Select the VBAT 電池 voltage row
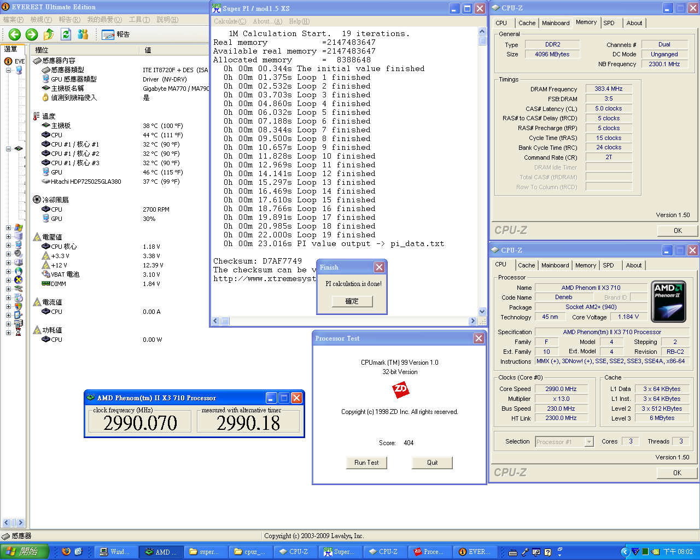Image resolution: width=700 pixels, height=560 pixels. (120, 275)
